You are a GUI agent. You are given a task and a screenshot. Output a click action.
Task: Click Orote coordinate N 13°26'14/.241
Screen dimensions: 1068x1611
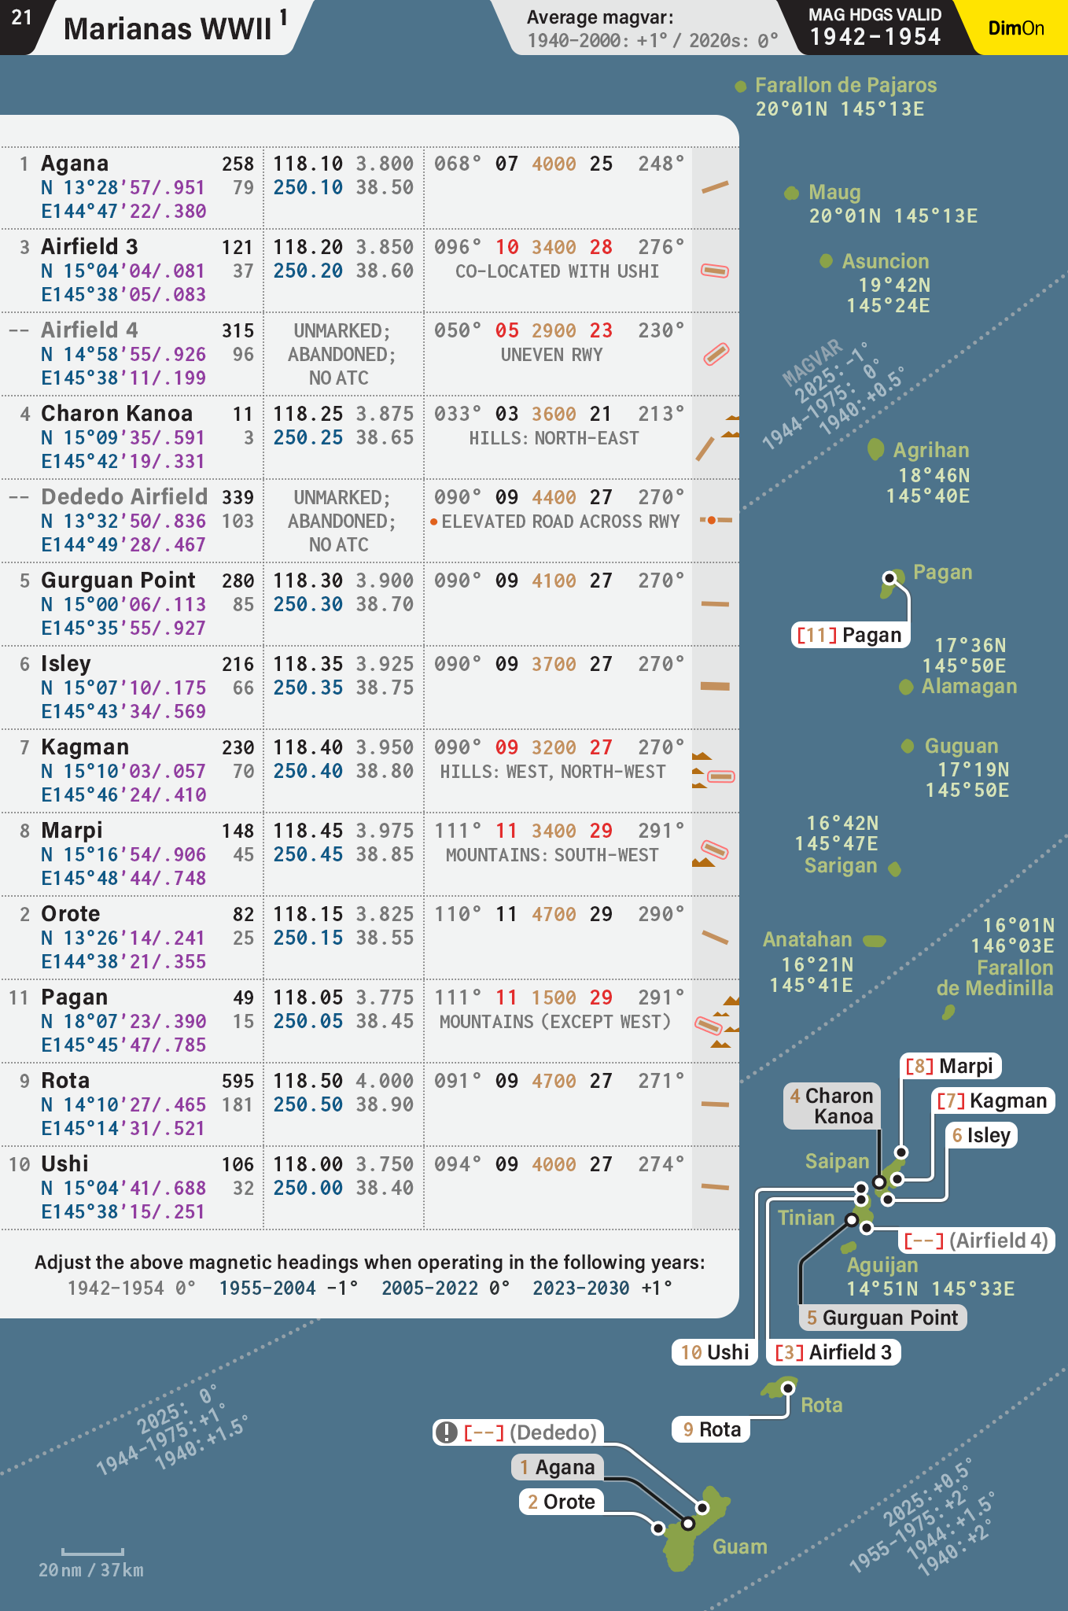click(x=123, y=938)
